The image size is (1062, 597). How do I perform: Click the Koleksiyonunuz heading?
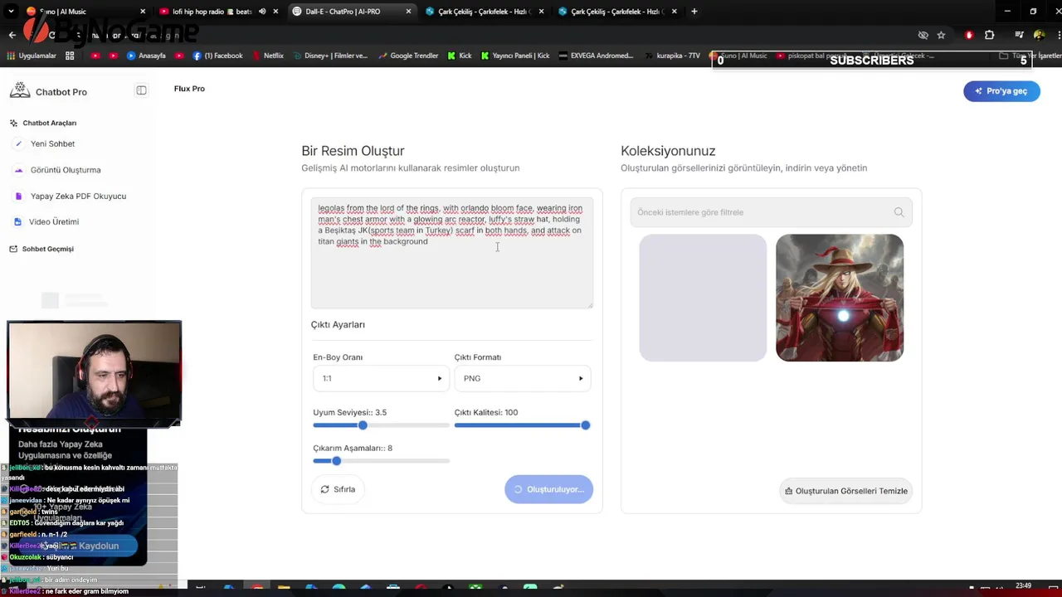[x=668, y=151]
